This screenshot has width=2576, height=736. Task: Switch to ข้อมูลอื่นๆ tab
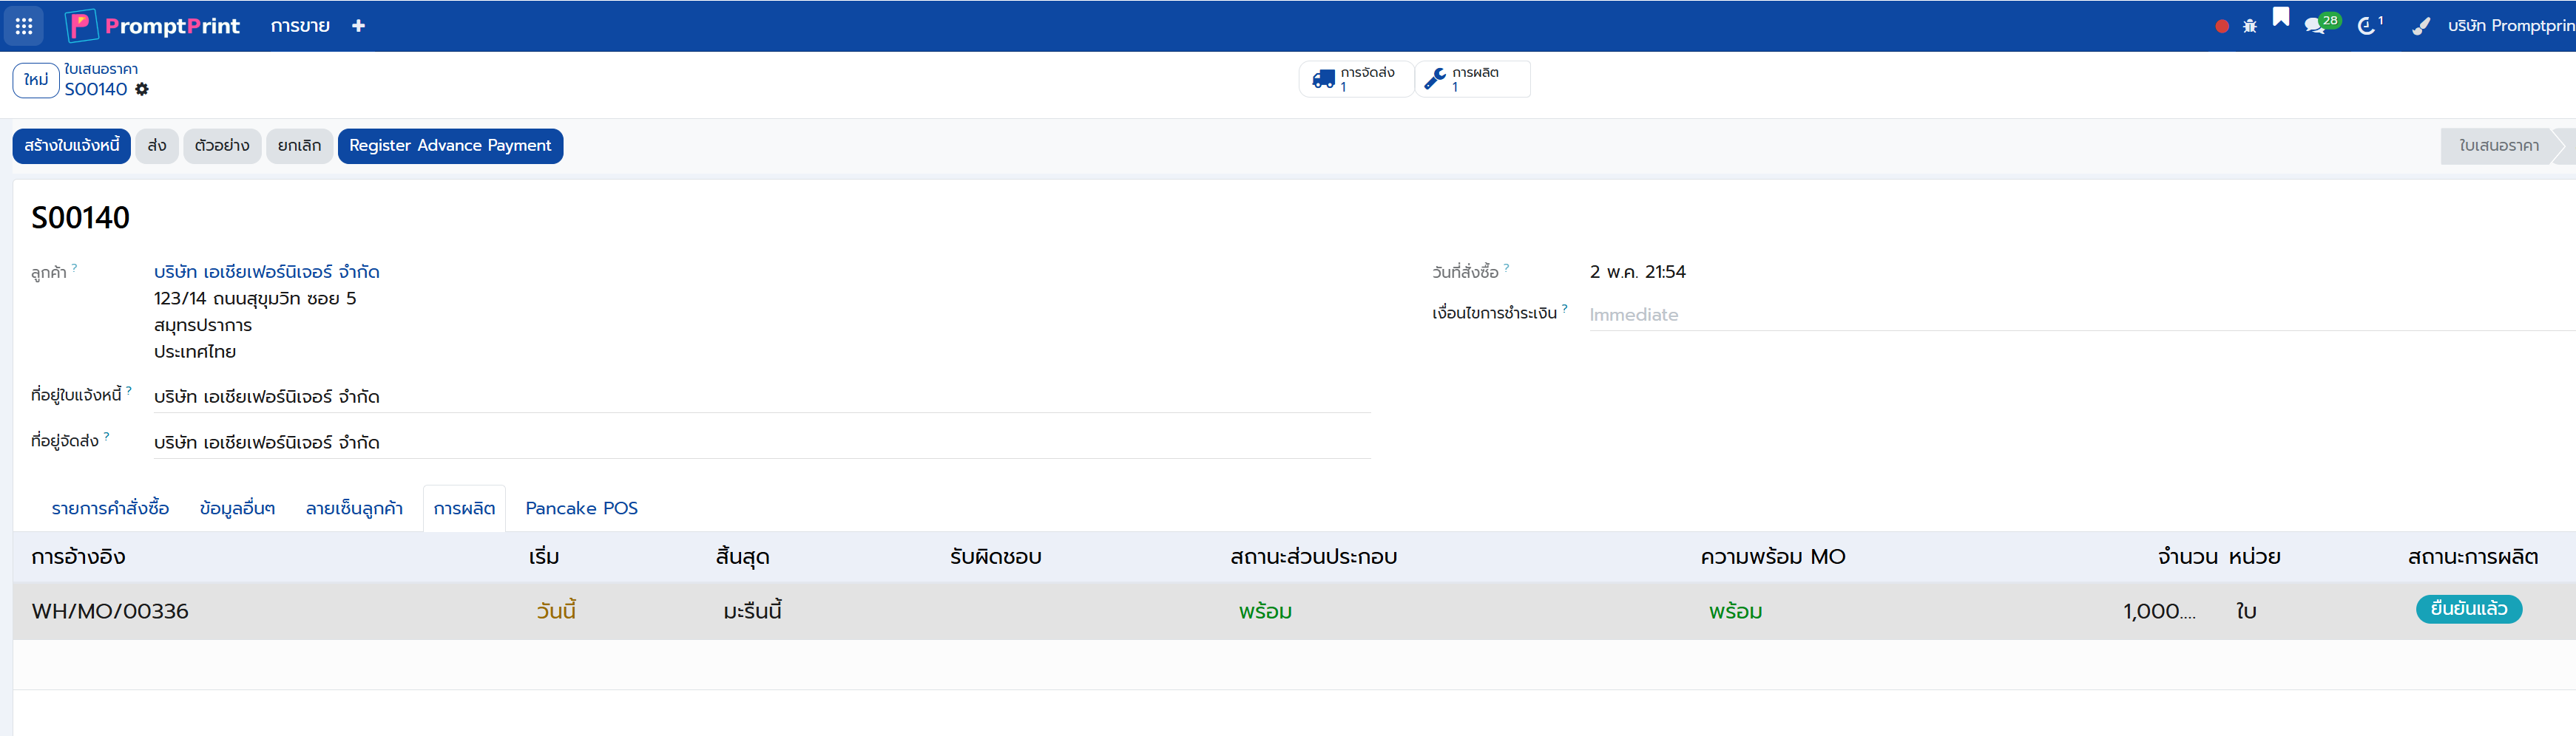tap(237, 508)
